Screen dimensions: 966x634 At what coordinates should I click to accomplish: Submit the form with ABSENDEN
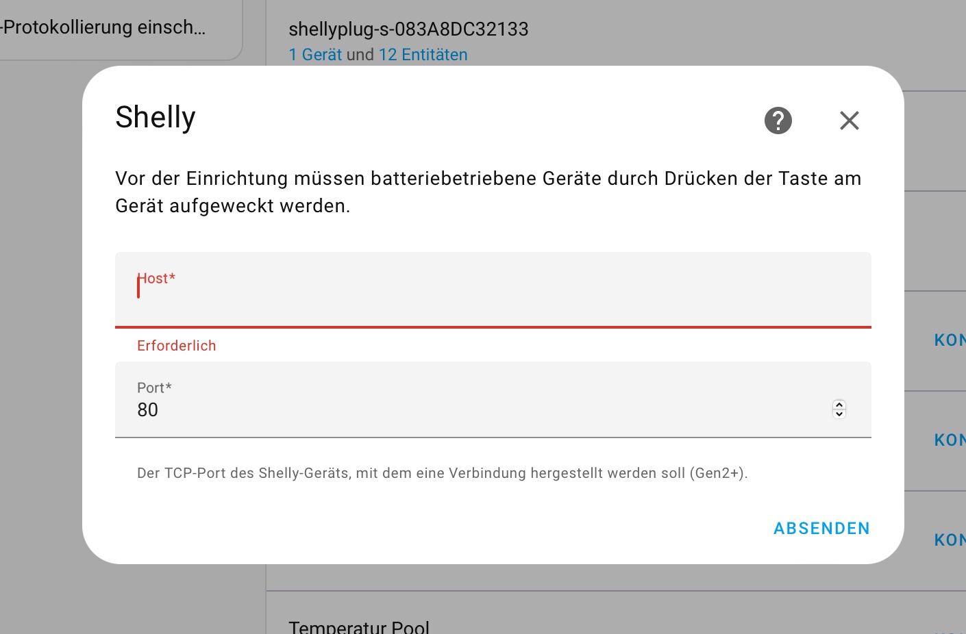(821, 529)
